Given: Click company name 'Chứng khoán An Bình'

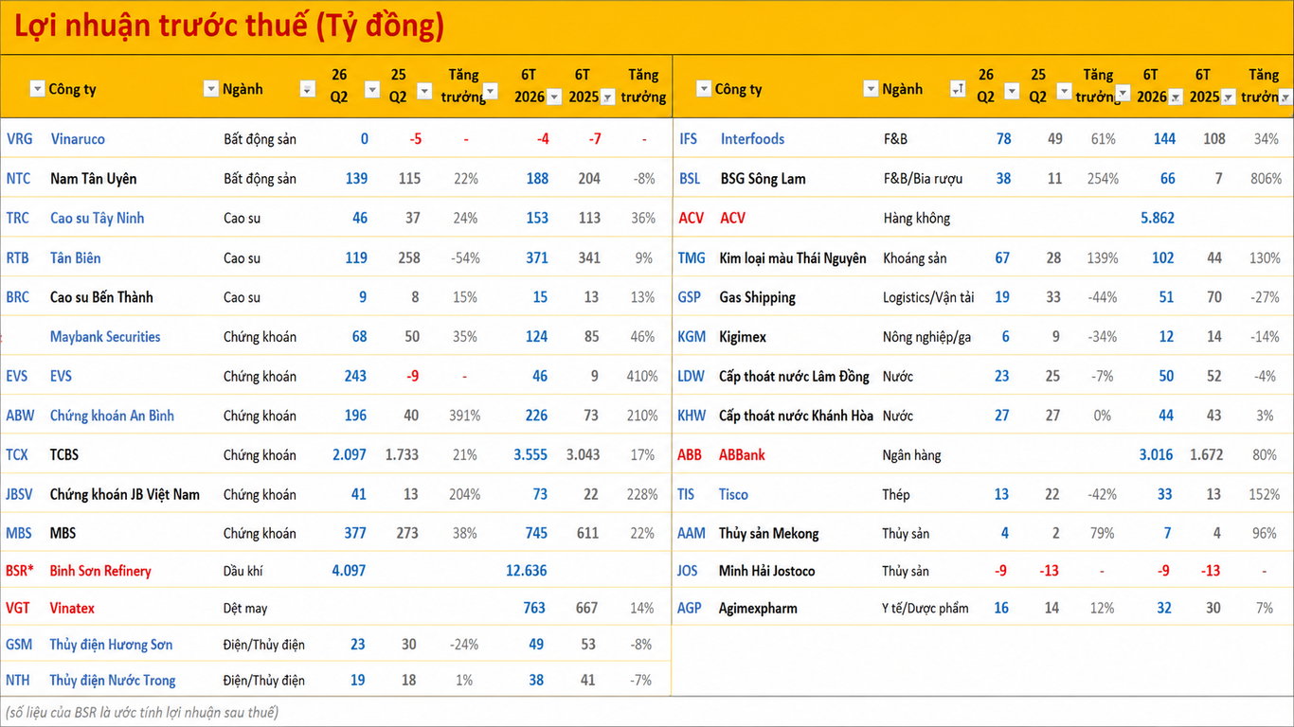Looking at the screenshot, I should coord(112,416).
